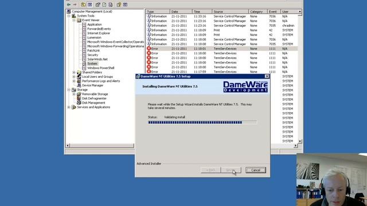367x206 pixels.
Task: Collapse the Storage tree node
Action: point(69,90)
